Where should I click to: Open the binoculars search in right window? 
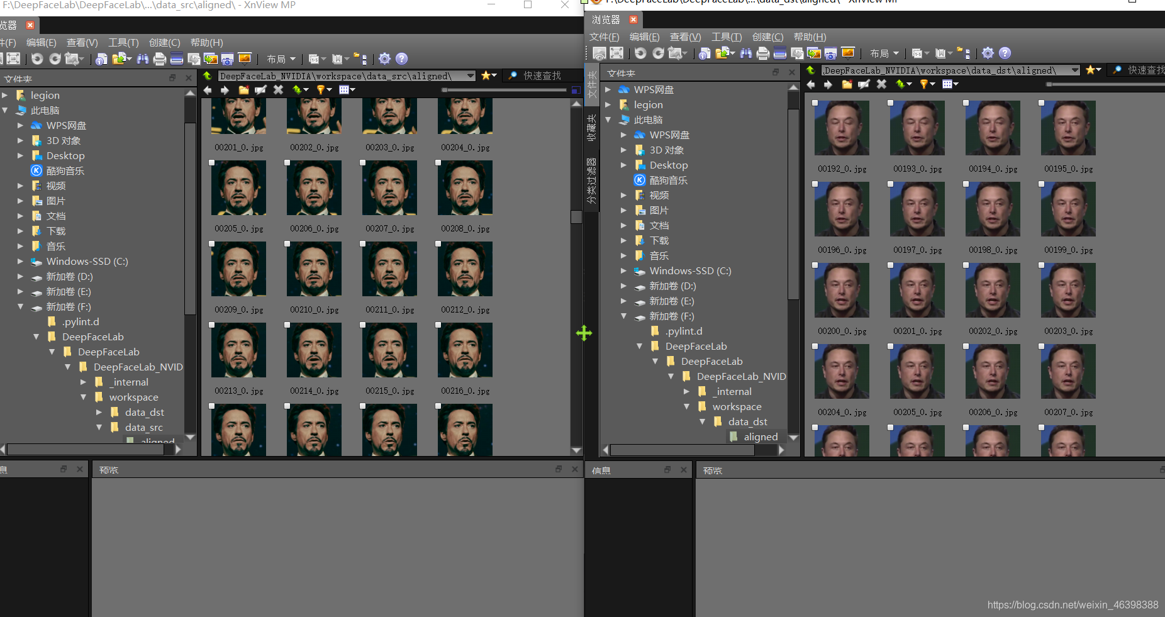(746, 53)
